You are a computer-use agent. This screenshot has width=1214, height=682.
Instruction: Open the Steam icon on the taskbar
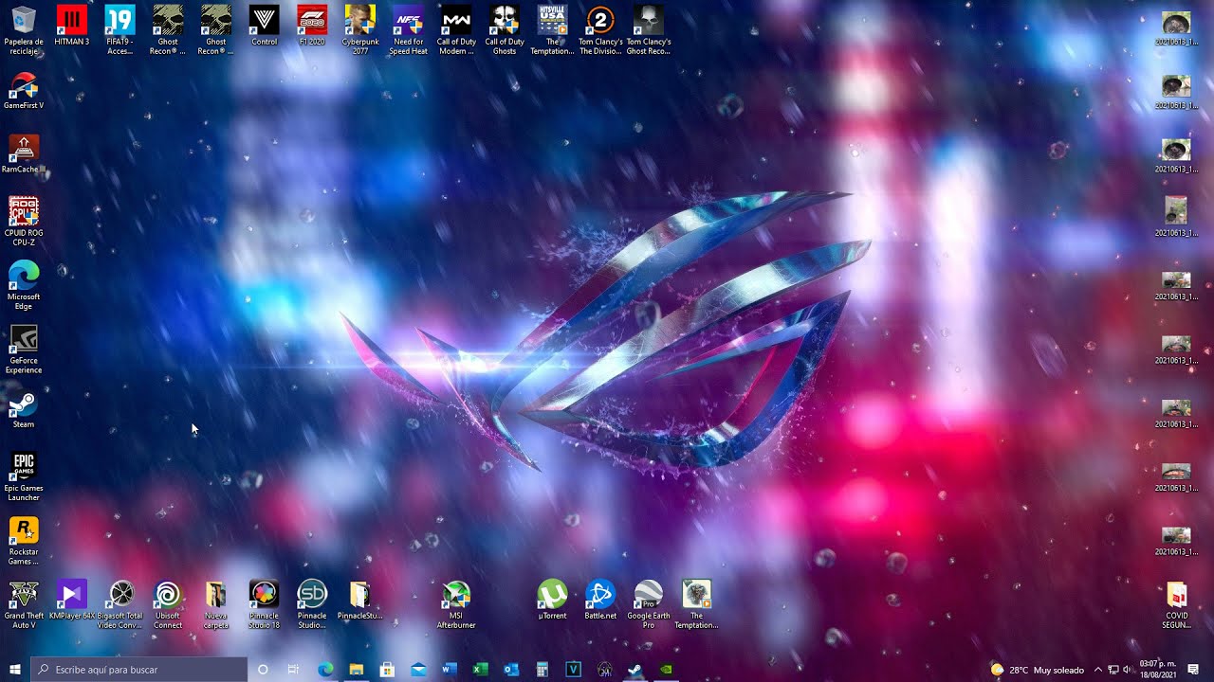point(635,670)
